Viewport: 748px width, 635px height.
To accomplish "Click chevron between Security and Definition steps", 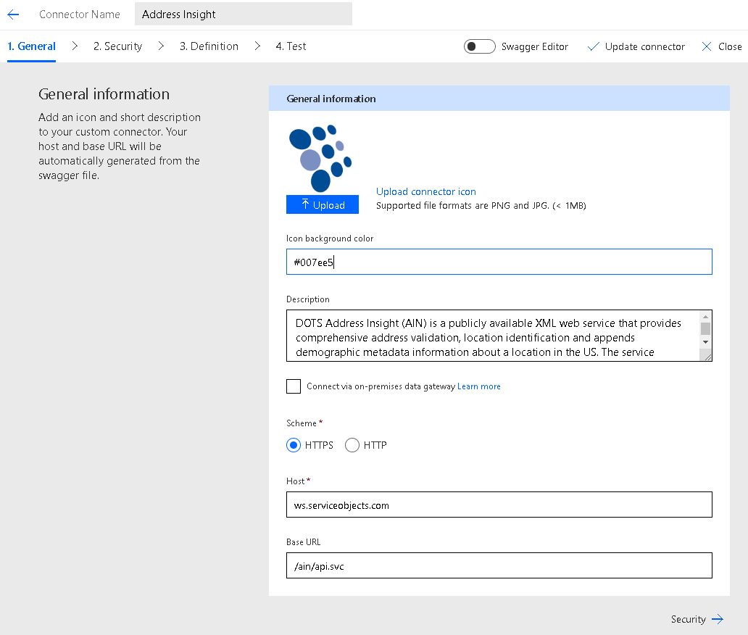I will (161, 46).
